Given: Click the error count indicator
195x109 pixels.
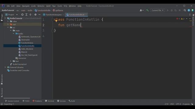Looking at the screenshot, I should (178, 19).
